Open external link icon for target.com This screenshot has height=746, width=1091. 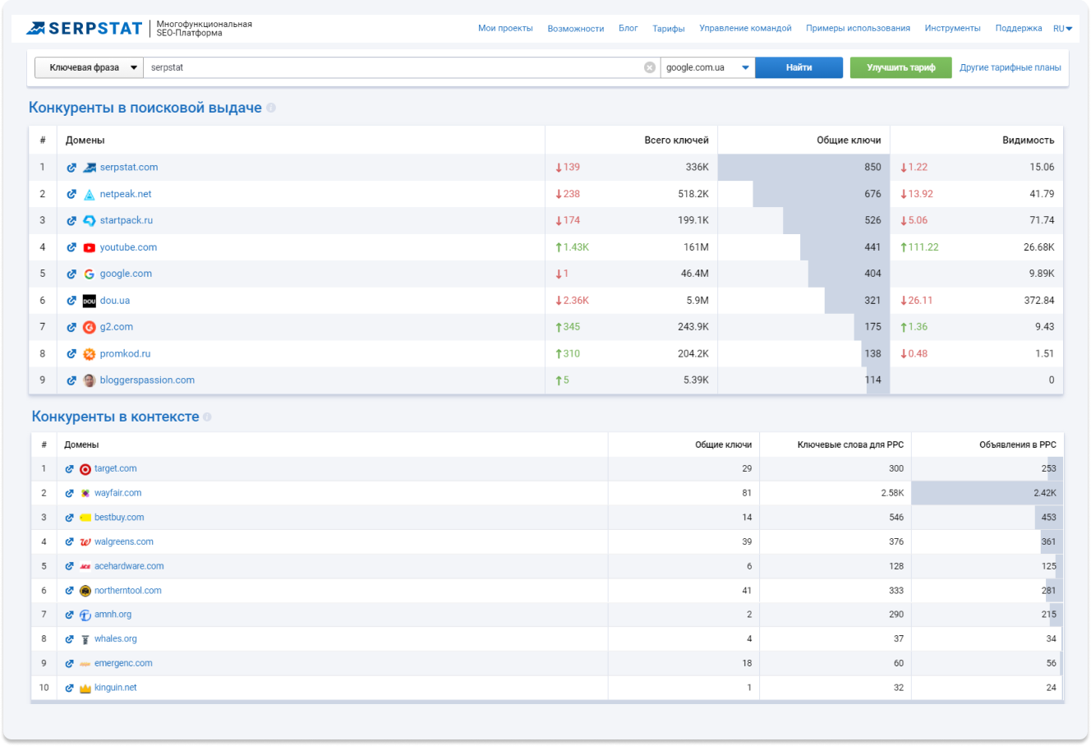[x=70, y=469]
